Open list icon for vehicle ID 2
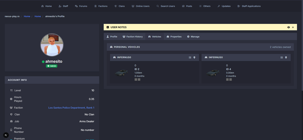Image resolution: width=303 pixels, height=140 pixels. click(190, 58)
